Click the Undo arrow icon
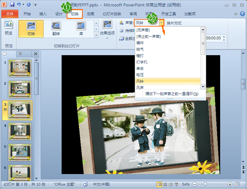This screenshot has height=189, width=247. (x=19, y=5)
